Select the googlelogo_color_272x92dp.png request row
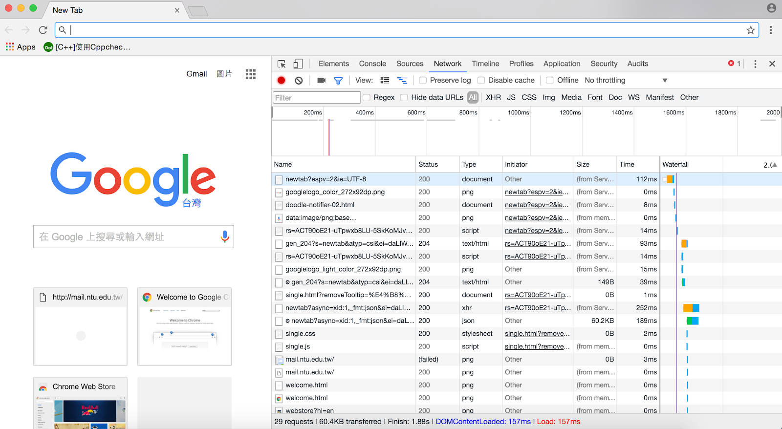The height and width of the screenshot is (429, 782). pos(527,192)
